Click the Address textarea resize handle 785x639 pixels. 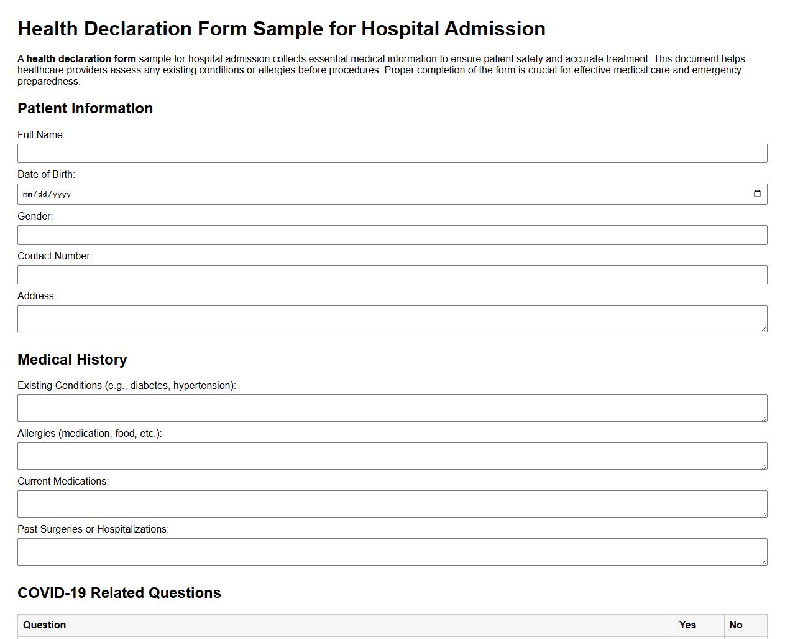763,329
